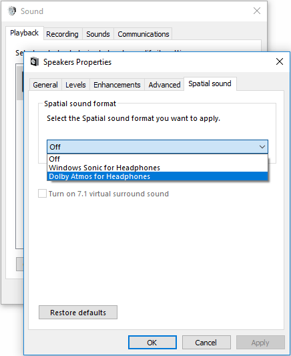291x356 pixels.
Task: Choose Windows Sonic for Headphones option
Action: tap(158, 168)
